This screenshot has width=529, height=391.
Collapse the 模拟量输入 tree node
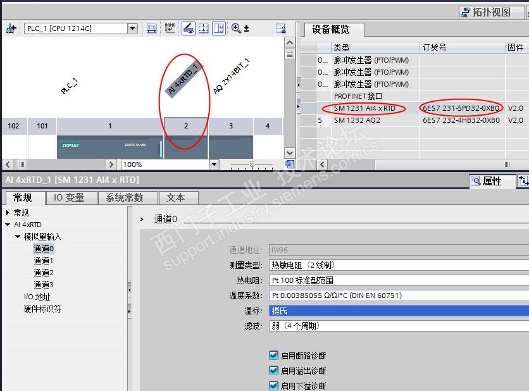pyautogui.click(x=18, y=237)
